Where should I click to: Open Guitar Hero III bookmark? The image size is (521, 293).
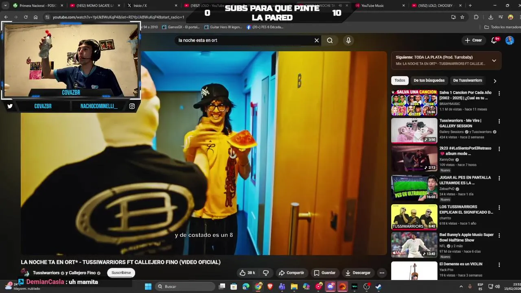(223, 27)
